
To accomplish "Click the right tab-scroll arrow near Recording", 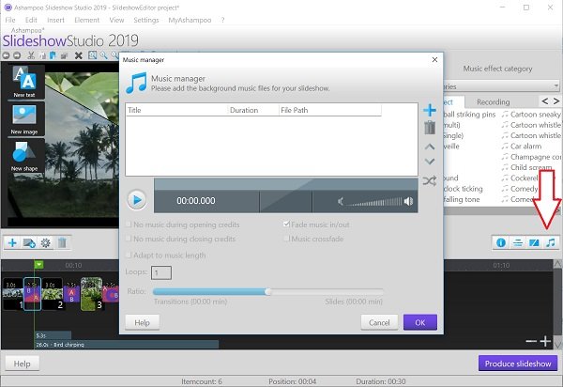I will point(555,101).
